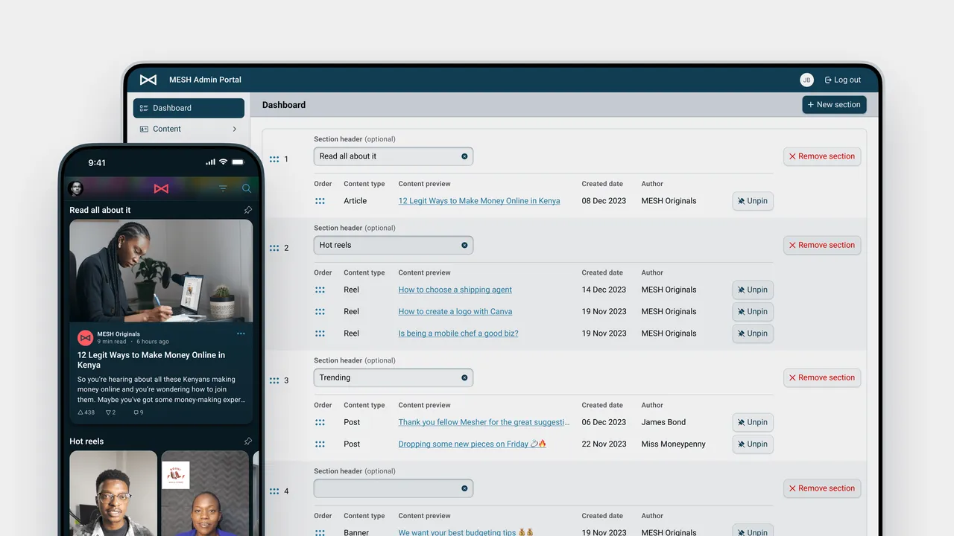The height and width of the screenshot is (536, 954).
Task: Clear the empty section 4 header field
Action: coord(464,488)
